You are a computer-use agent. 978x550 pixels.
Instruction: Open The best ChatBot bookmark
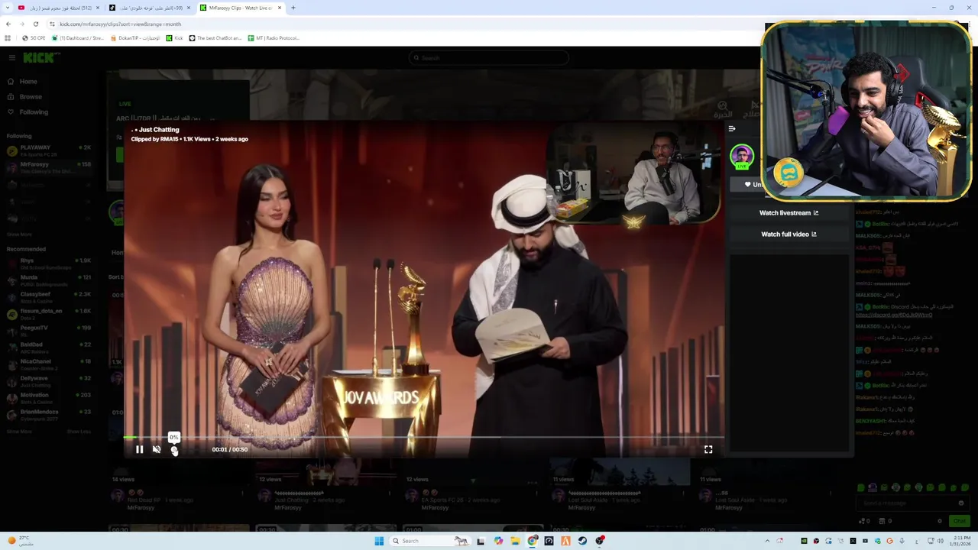pos(215,38)
